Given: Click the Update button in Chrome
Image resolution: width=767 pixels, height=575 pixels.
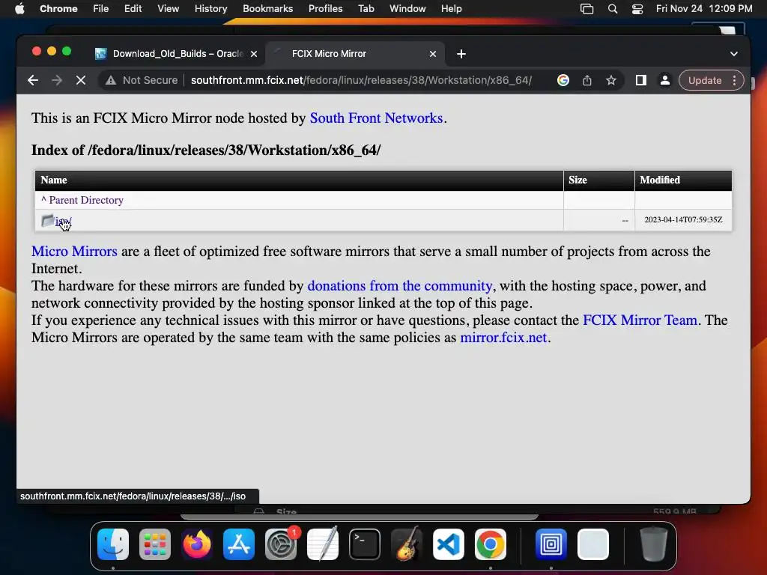Looking at the screenshot, I should point(704,80).
